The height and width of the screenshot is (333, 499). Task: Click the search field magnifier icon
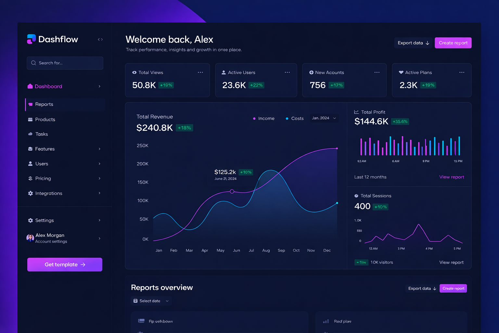[x=33, y=63]
